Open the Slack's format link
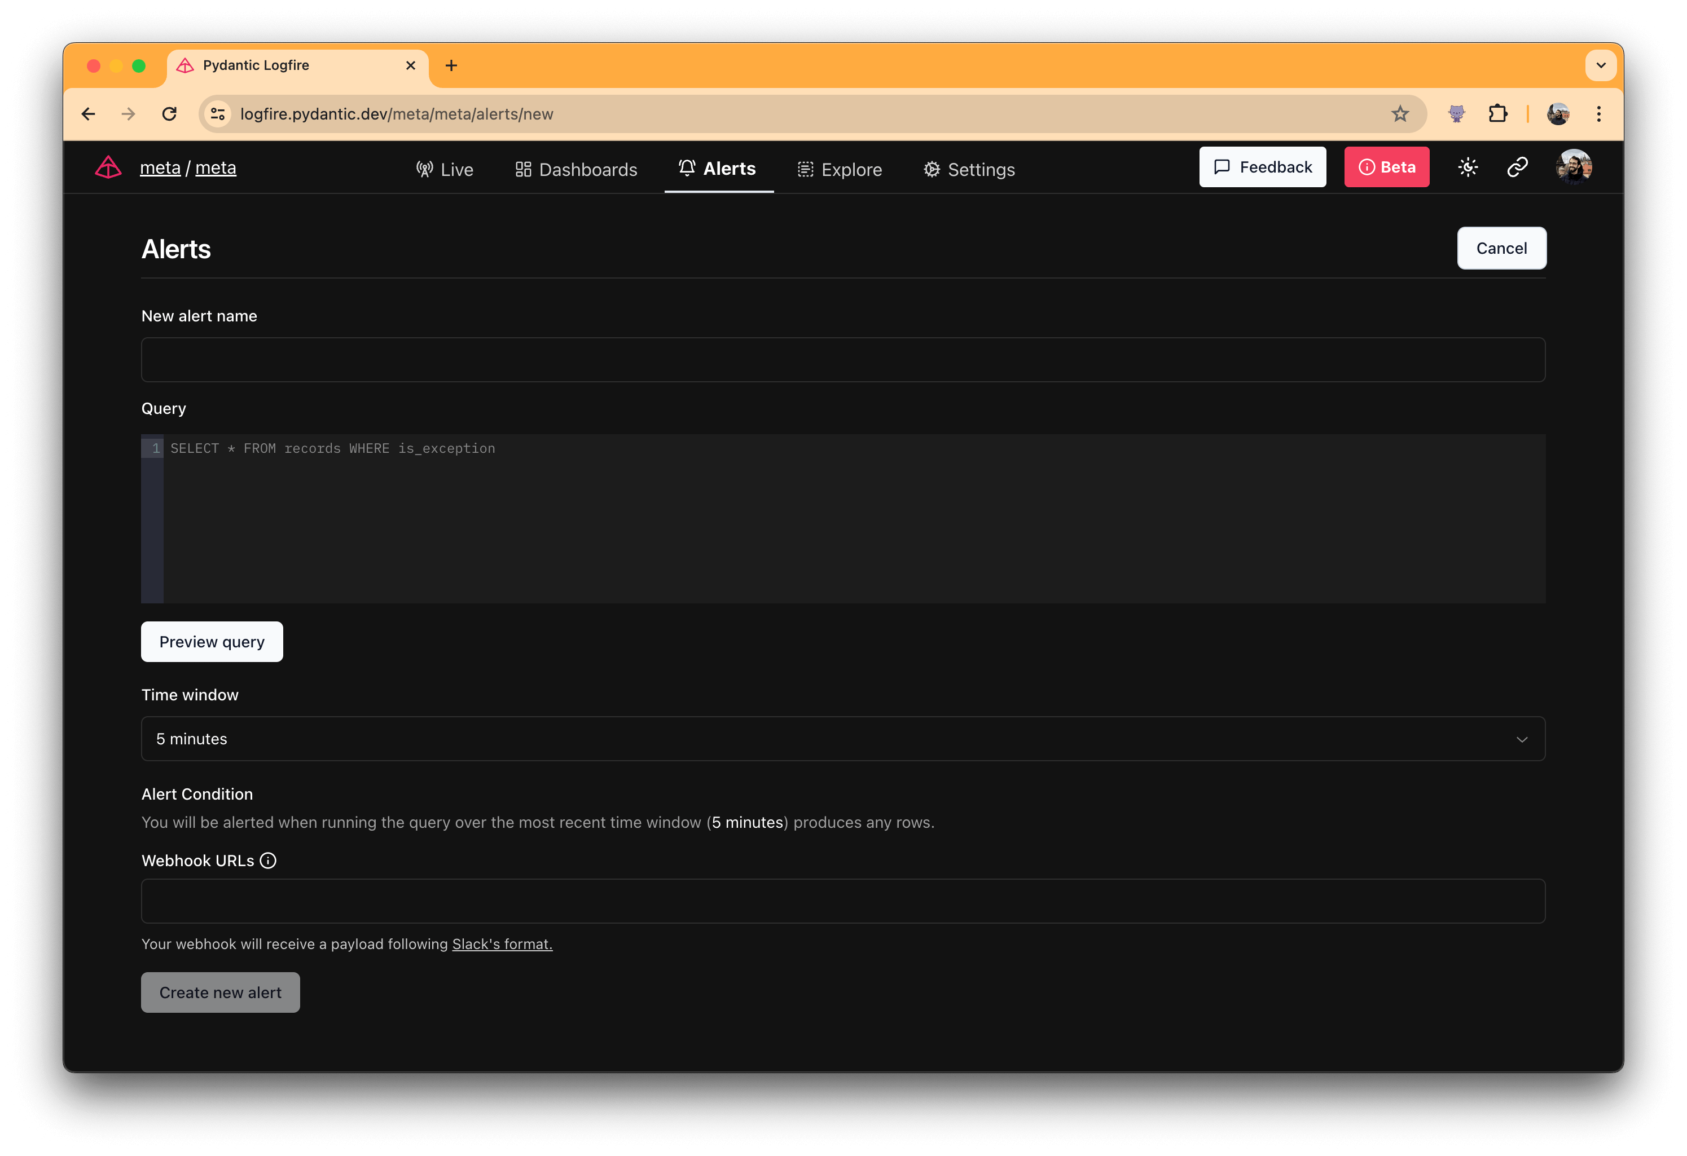Viewport: 1687px width, 1156px height. tap(501, 944)
